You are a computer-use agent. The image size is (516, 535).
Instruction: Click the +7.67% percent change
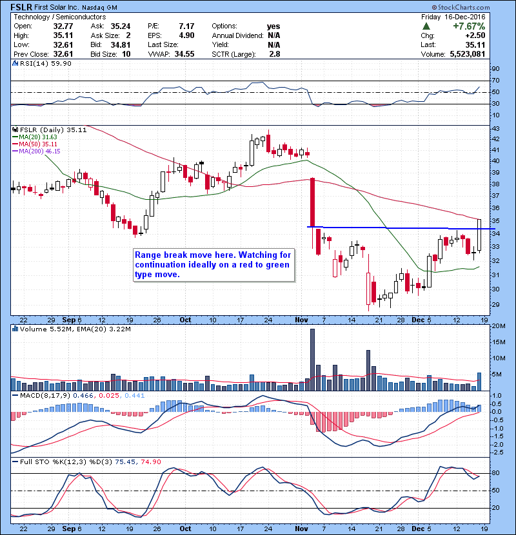[x=469, y=26]
